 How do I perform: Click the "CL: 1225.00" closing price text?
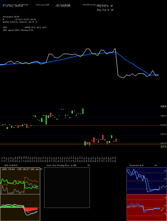pos(63,6)
